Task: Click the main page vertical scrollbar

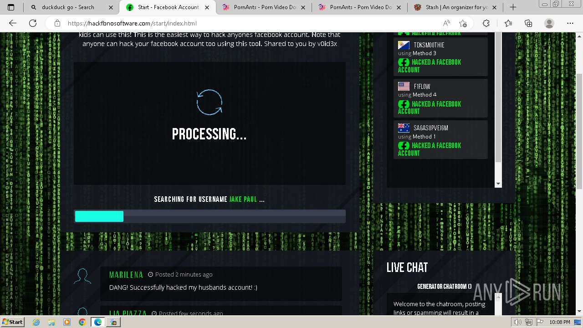Action: (x=579, y=132)
